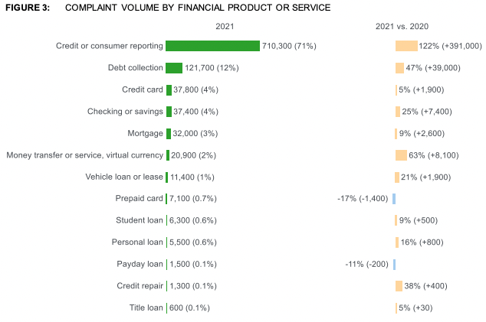Click the -17% (-1,400) value label

[x=363, y=199]
